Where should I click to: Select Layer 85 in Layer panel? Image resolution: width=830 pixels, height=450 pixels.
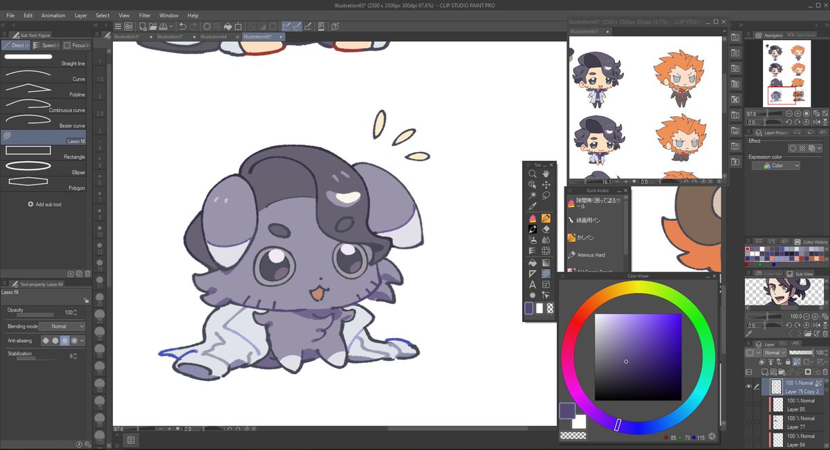(792, 405)
